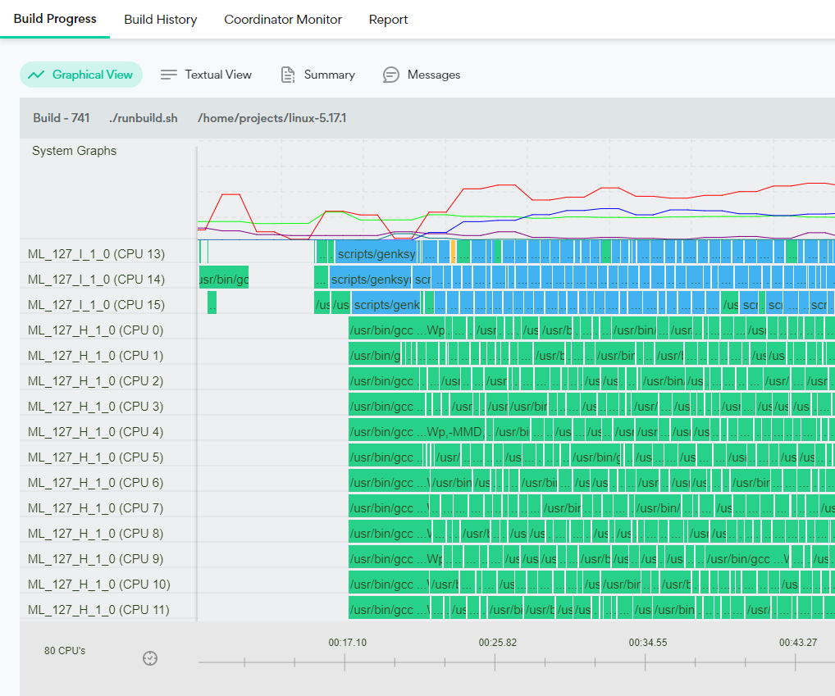Show the Textual View

pyautogui.click(x=218, y=75)
